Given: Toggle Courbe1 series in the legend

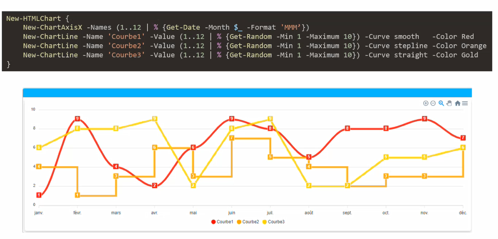Looking at the screenshot, I should (x=222, y=222).
